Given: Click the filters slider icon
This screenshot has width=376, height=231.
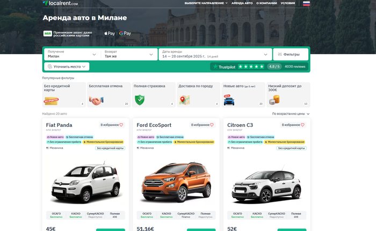Looking at the screenshot, I should [x=280, y=54].
